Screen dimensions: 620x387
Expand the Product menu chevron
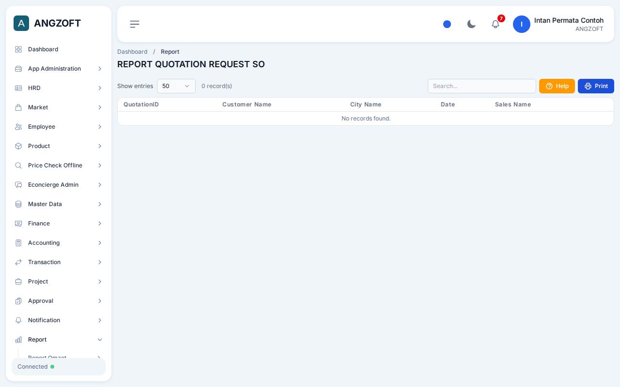[x=100, y=146]
